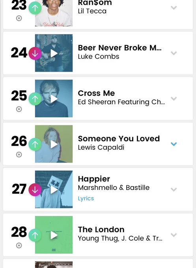This screenshot has width=196, height=268.
Task: Play Someone You Loved preview
Action: (54, 144)
